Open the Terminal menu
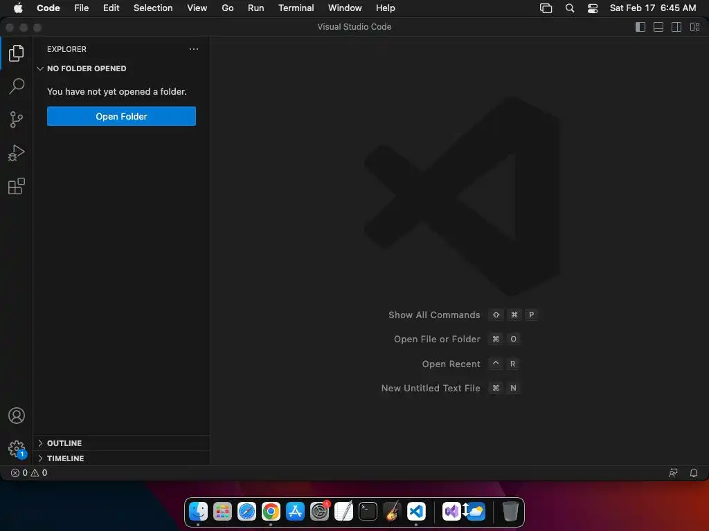 296,8
